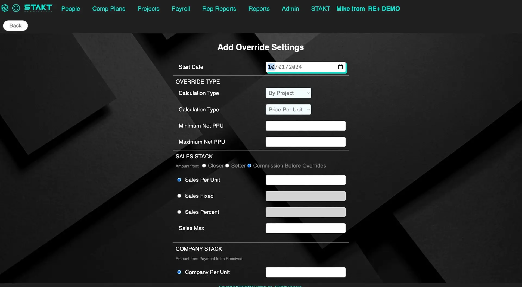Click 'Amount from Payment to be Received' text
Screen dimensions: 522x287
point(209,259)
